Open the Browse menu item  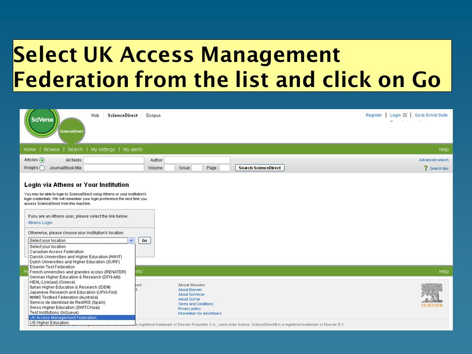(52, 149)
